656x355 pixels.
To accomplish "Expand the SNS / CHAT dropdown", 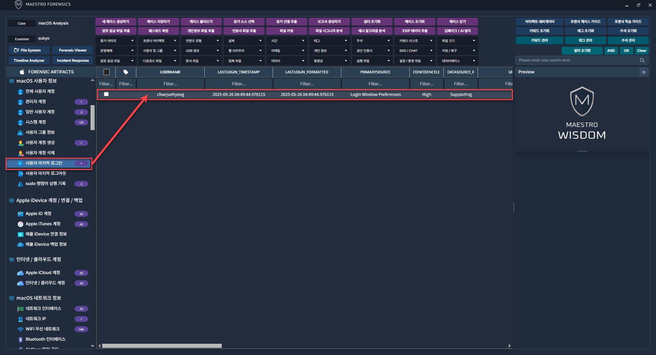I will [x=415, y=51].
